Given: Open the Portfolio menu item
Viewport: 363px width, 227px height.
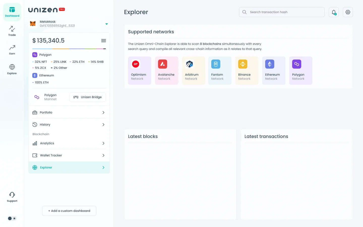Looking at the screenshot, I should click(x=69, y=112).
